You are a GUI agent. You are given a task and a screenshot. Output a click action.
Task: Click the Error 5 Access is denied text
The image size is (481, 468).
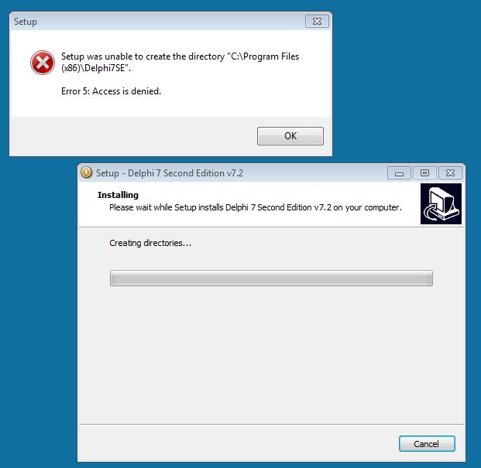111,91
